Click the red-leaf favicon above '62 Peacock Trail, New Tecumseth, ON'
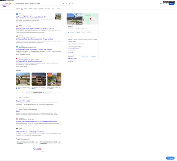 point(17,58)
